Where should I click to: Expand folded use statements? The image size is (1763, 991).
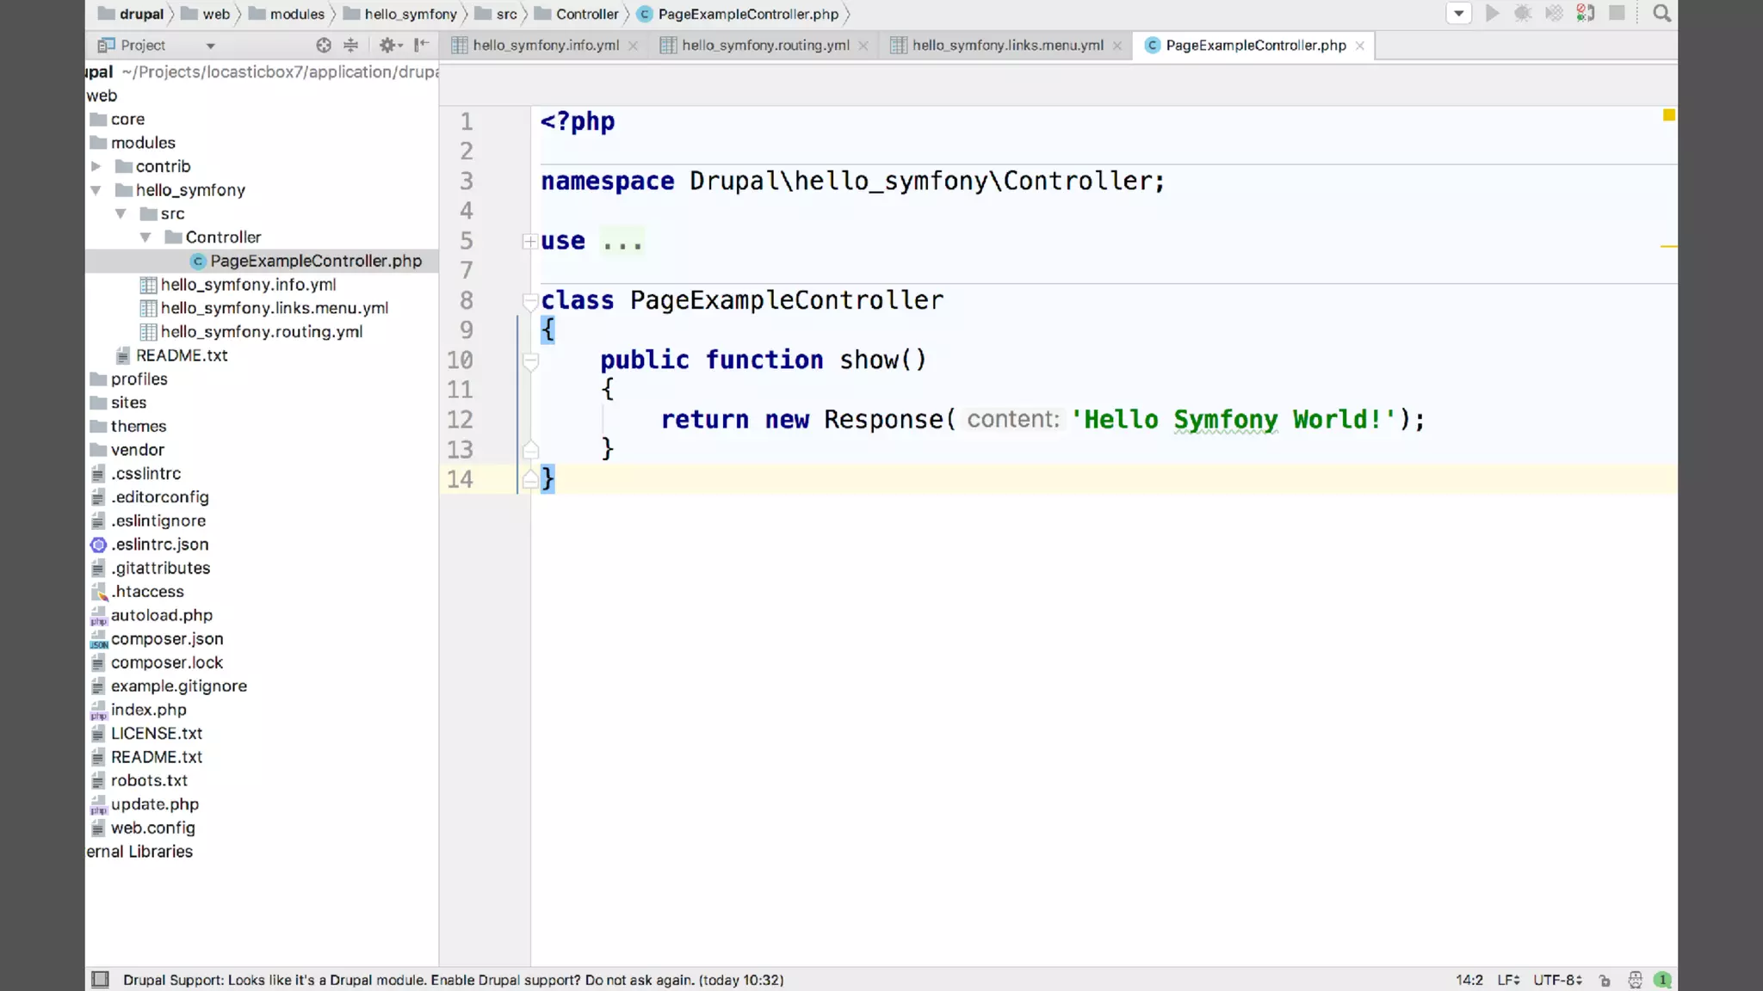[530, 242]
